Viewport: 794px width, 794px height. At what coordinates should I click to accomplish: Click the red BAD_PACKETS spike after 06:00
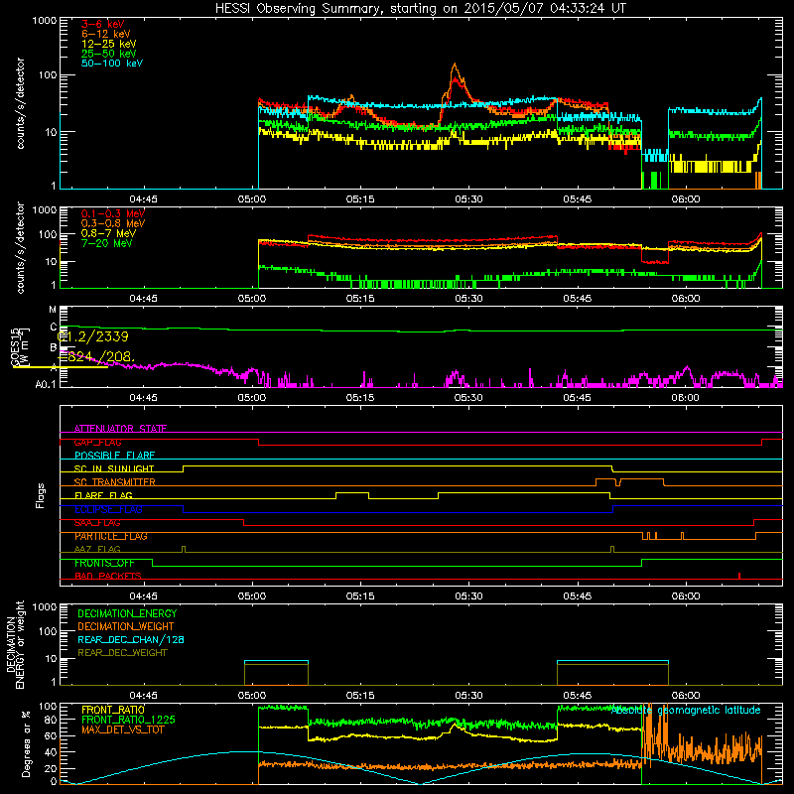coord(739,576)
